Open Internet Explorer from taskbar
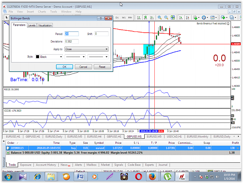 tap(37, 177)
